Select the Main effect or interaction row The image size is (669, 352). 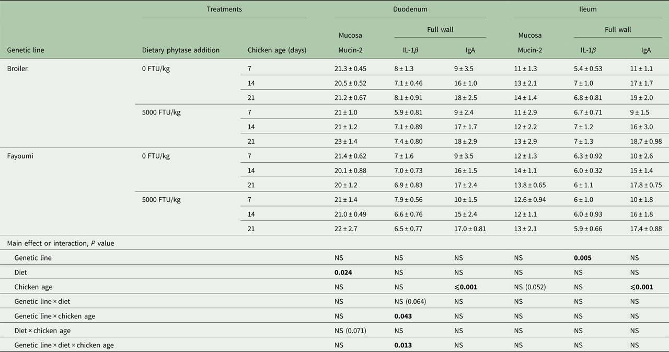tap(60, 243)
